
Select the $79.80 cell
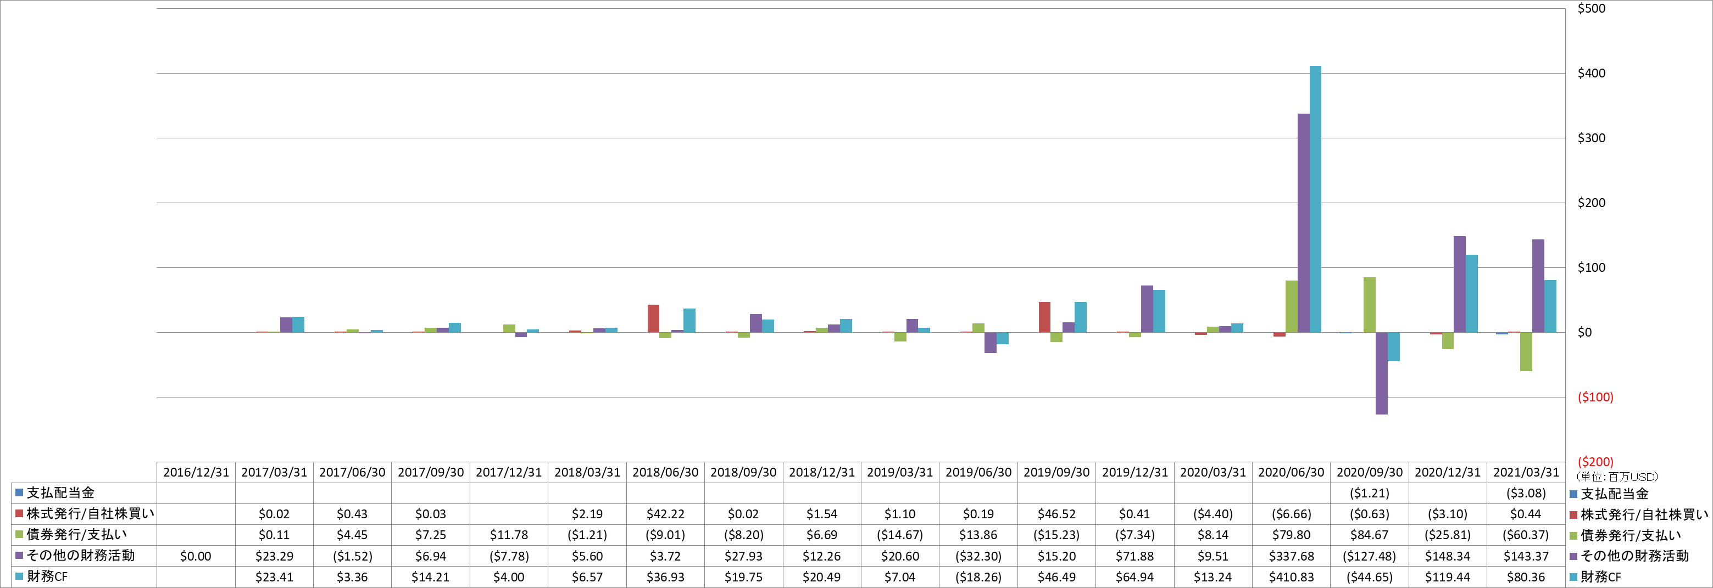pos(1292,535)
